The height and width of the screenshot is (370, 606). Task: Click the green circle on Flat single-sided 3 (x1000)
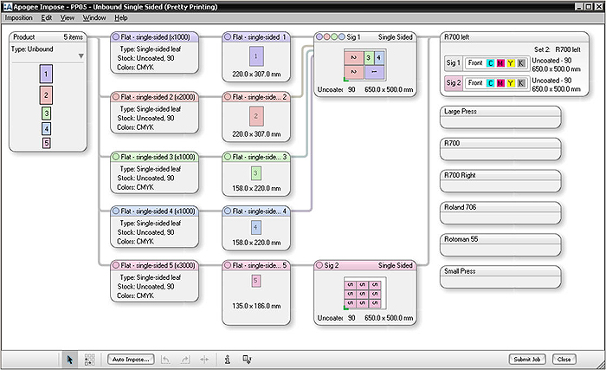[x=116, y=157]
